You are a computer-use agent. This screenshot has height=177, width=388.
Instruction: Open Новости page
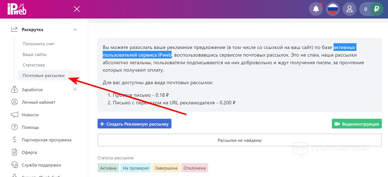pos(30,115)
